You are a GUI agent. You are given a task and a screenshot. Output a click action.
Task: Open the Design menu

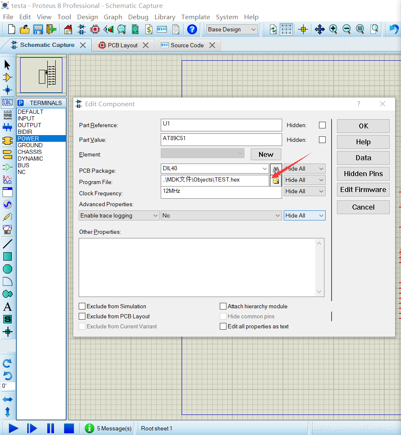point(87,17)
